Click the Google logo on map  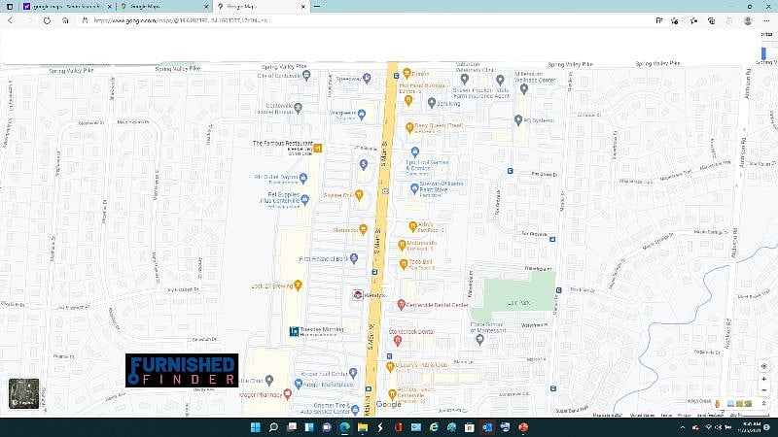(388, 404)
